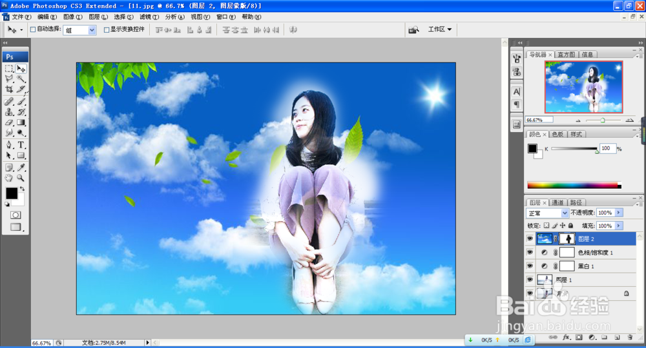Click the foreground color swatch in toolbox
This screenshot has width=646, height=348.
coord(12,193)
